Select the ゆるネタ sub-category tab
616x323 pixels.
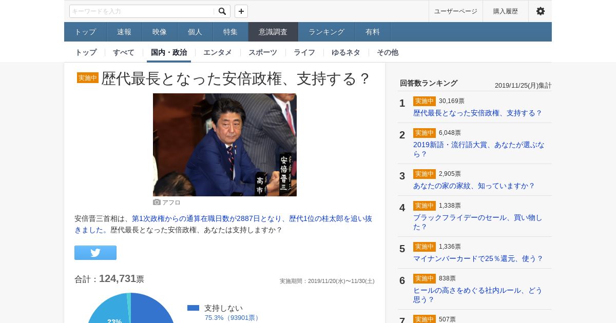click(346, 52)
